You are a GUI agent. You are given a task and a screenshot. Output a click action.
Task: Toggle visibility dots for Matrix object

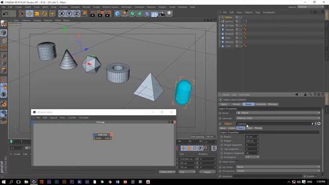click(x=239, y=17)
